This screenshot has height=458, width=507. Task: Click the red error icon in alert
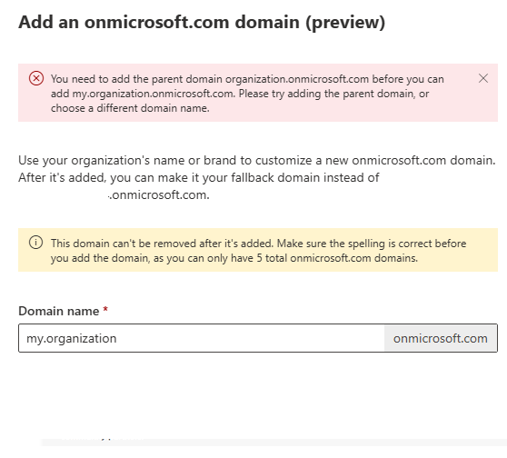pyautogui.click(x=36, y=78)
